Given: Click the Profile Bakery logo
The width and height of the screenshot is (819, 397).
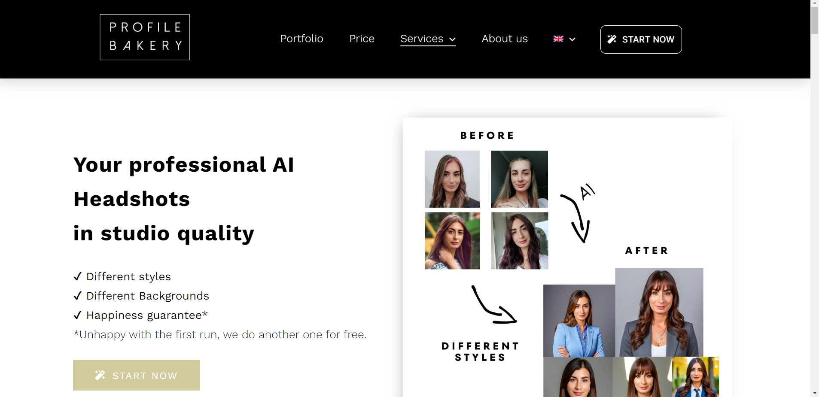Looking at the screenshot, I should pyautogui.click(x=145, y=37).
